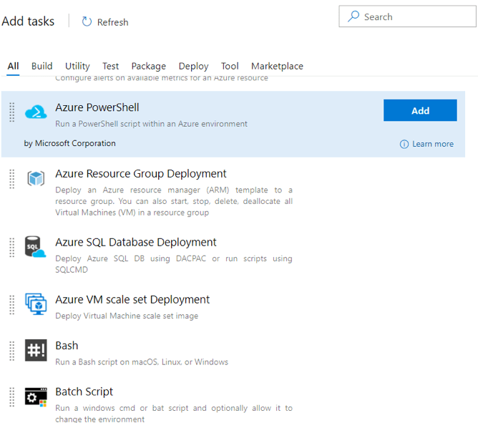The height and width of the screenshot is (423, 478).
Task: Add the Azure PowerShell task
Action: [420, 110]
